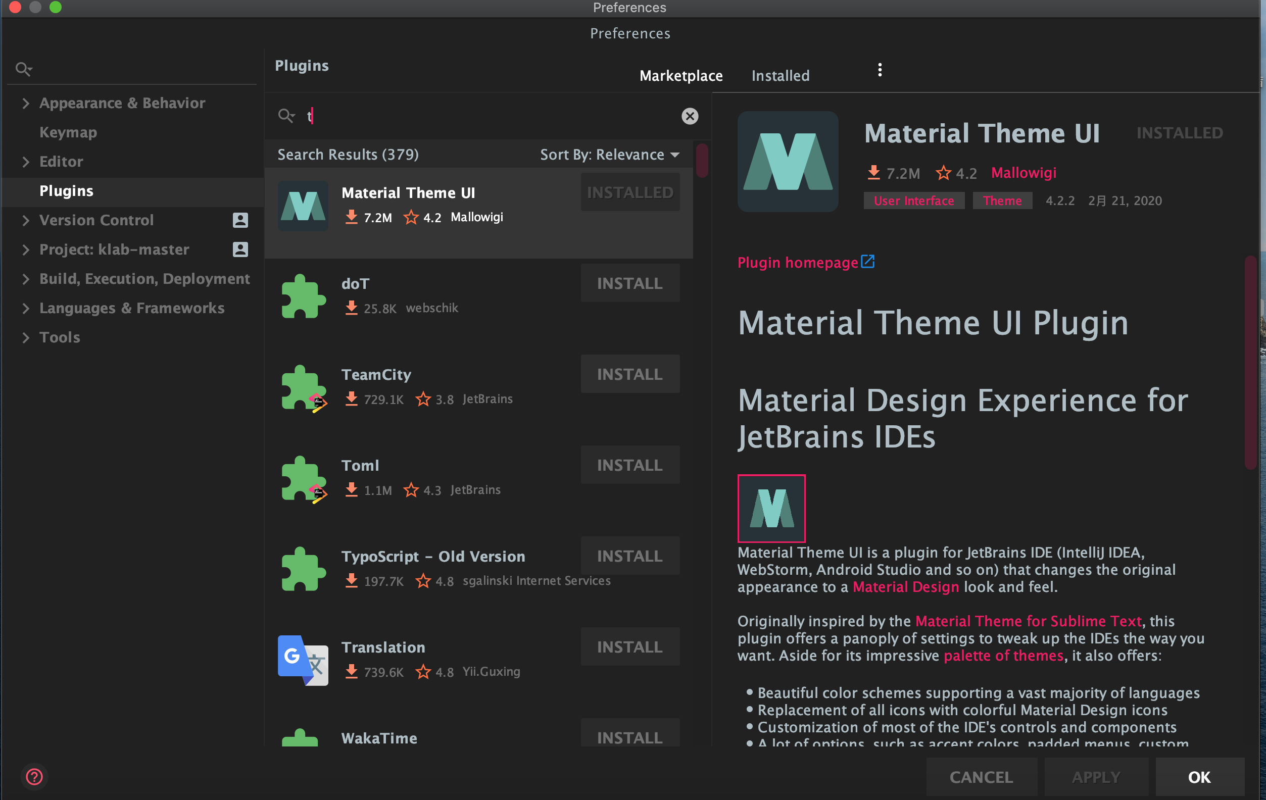The height and width of the screenshot is (800, 1266).
Task: Install the Toml plugin
Action: (630, 465)
